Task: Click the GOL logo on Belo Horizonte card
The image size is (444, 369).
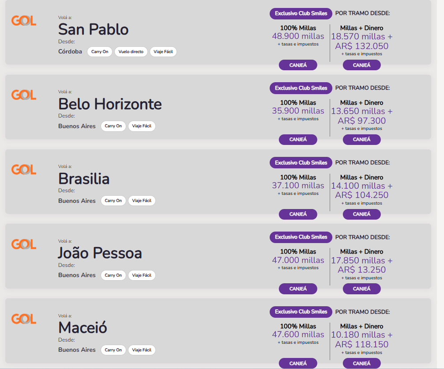Action: (24, 95)
